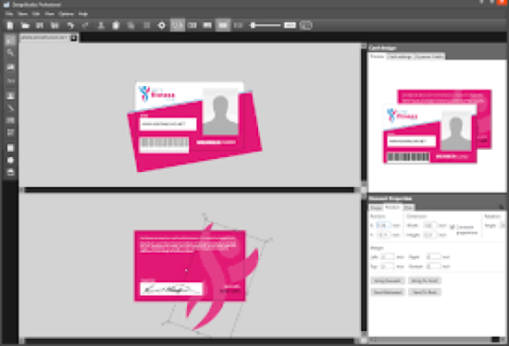
Task: Open the third tab in Card design panel
Action: [x=429, y=56]
